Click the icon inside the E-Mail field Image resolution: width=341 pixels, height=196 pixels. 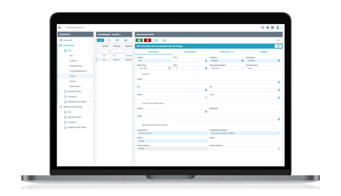pyautogui.click(x=279, y=119)
